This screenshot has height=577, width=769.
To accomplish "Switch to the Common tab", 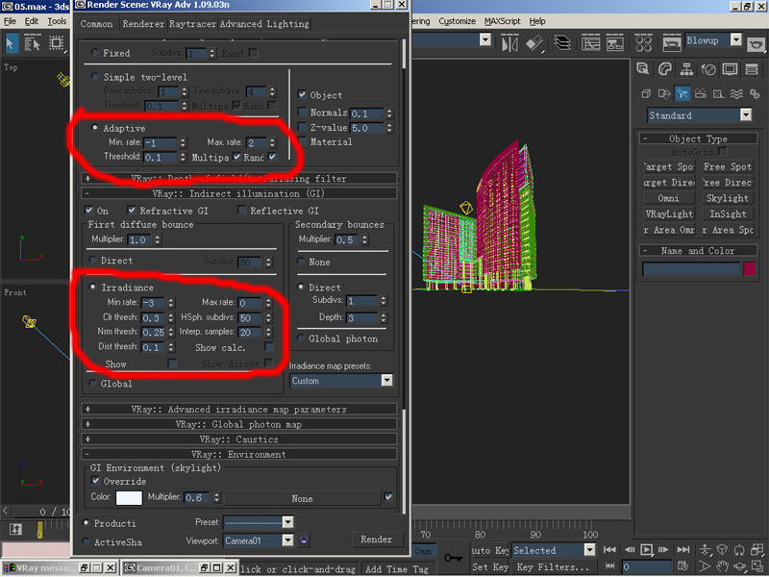I will point(97,23).
